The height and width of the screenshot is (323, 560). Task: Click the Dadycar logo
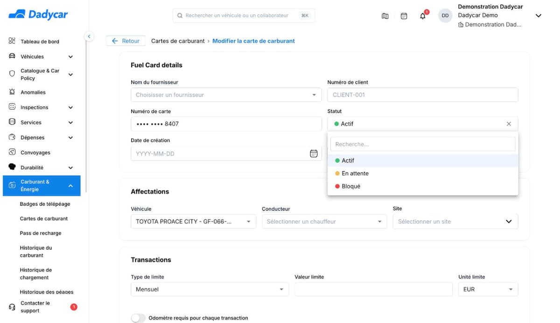coord(38,15)
